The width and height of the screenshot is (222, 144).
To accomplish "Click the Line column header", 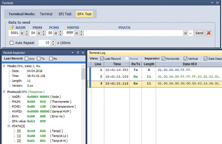I will click(98, 64).
